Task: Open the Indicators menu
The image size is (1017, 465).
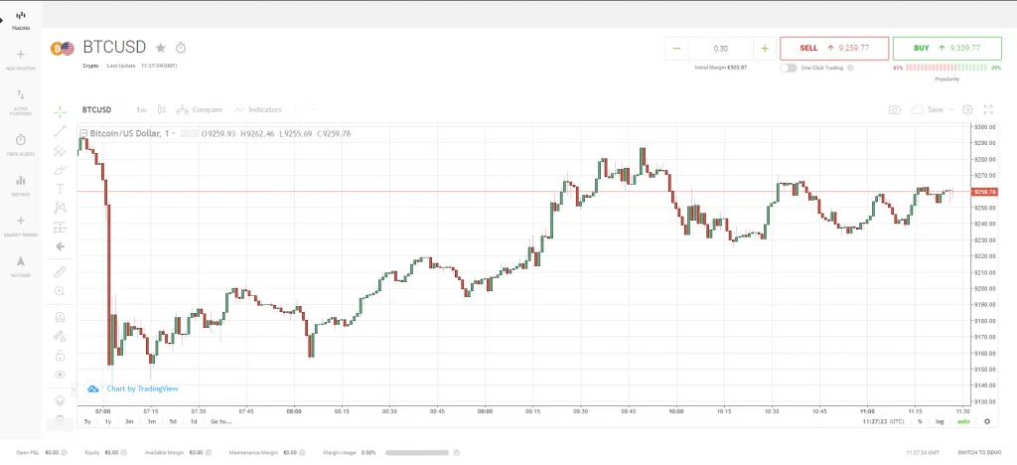Action: pyautogui.click(x=258, y=109)
